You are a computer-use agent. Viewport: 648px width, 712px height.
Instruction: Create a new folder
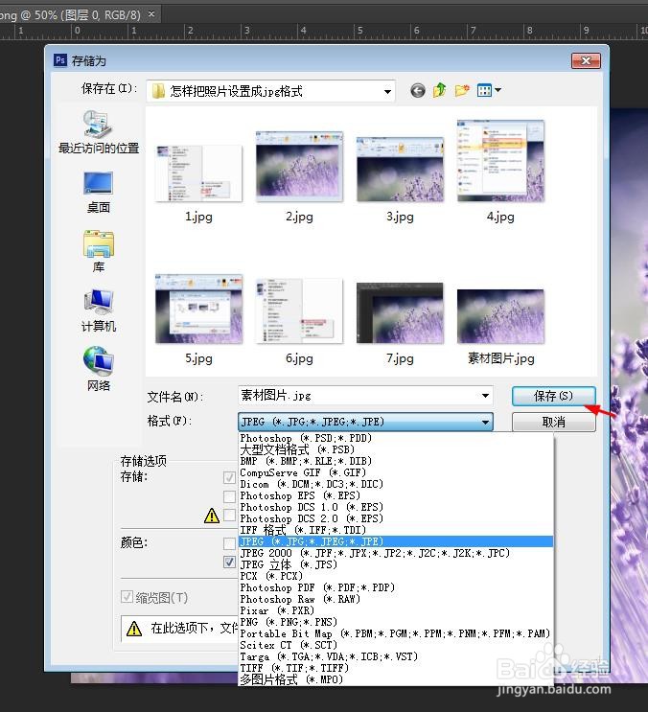pos(462,90)
